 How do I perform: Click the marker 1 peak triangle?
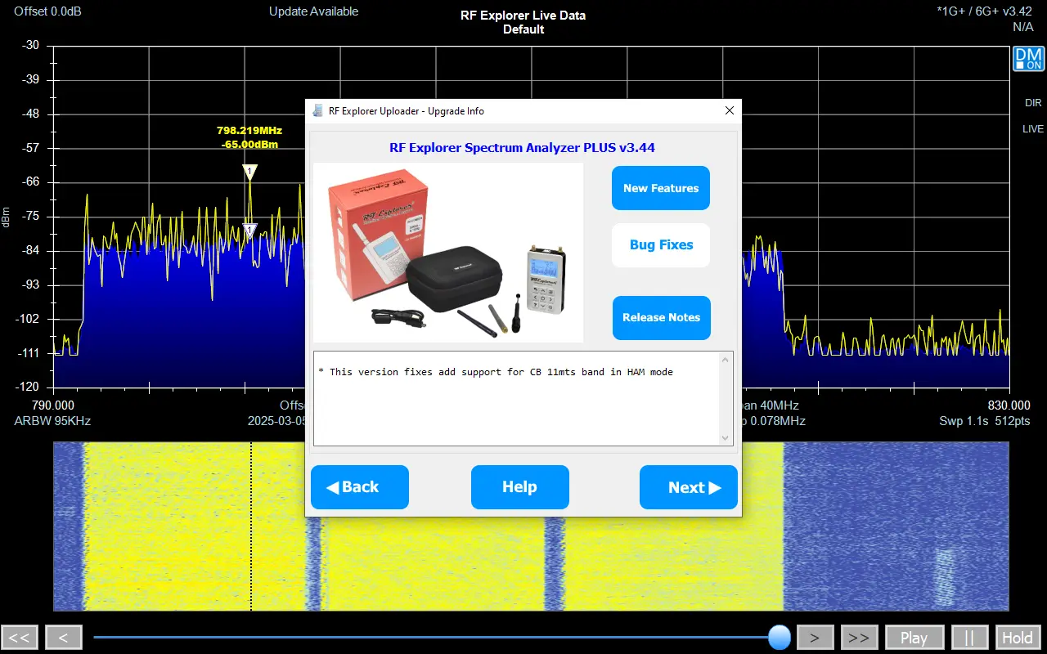tap(249, 172)
